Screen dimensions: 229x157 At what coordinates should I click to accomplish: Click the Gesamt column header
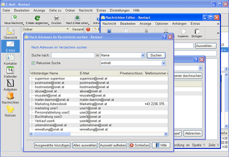pos(77,29)
